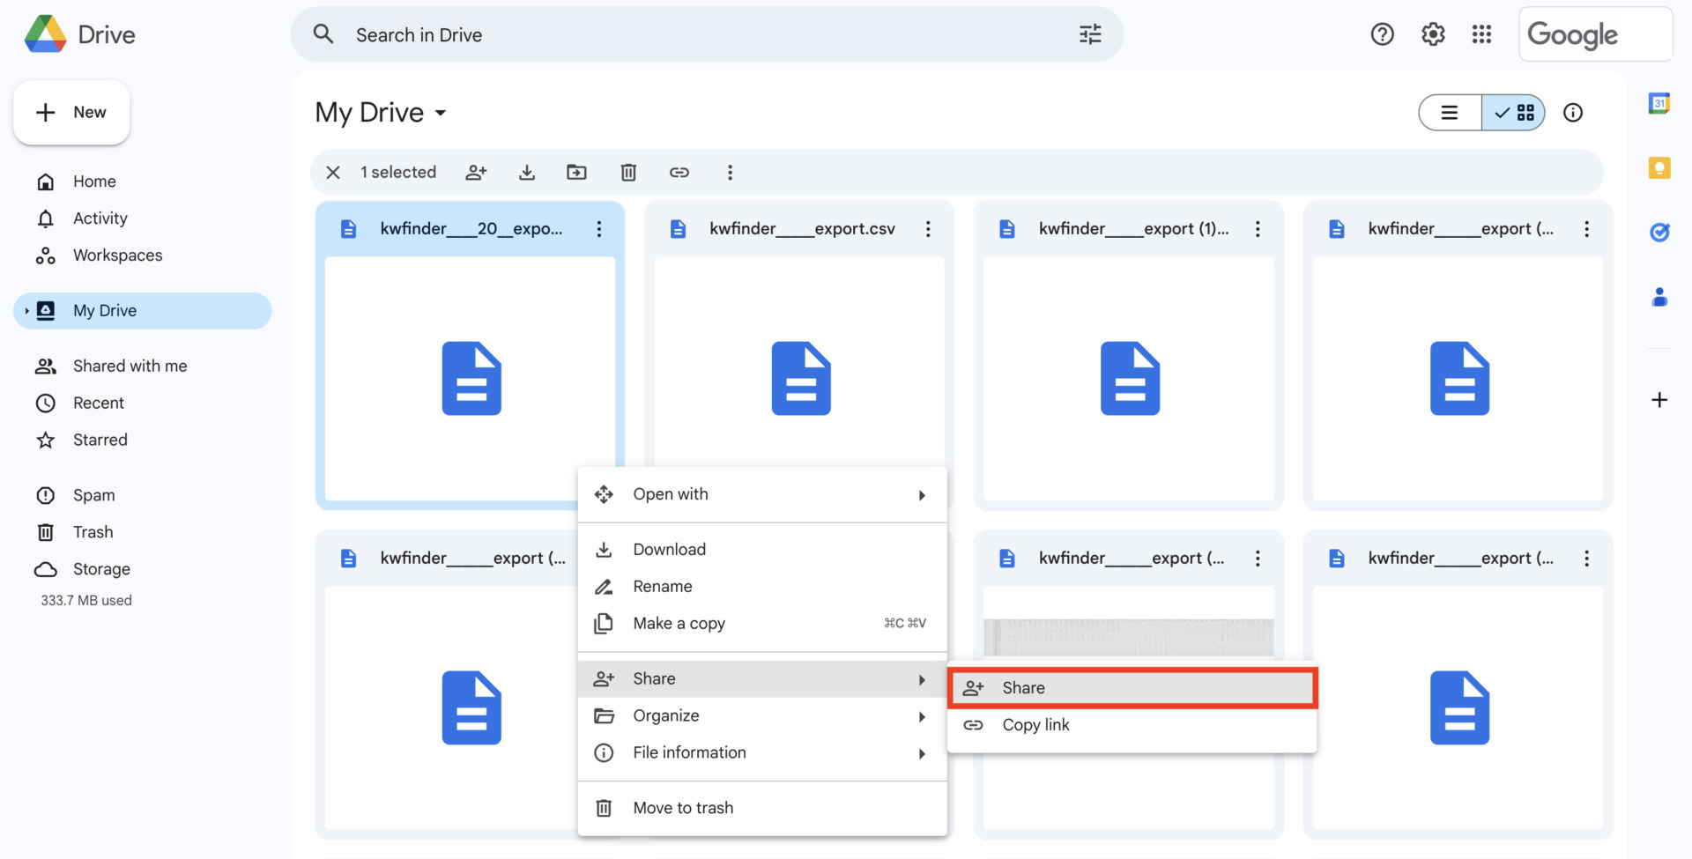Click the New button to create a file

click(x=71, y=112)
